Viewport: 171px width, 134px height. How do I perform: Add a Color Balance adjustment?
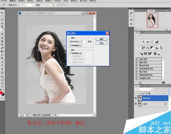[148, 48]
